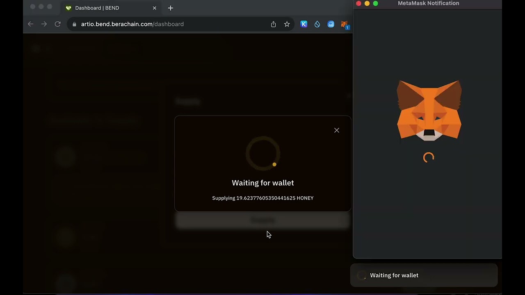Image resolution: width=525 pixels, height=295 pixels.
Task: Open the blue K extension
Action: 304,24
